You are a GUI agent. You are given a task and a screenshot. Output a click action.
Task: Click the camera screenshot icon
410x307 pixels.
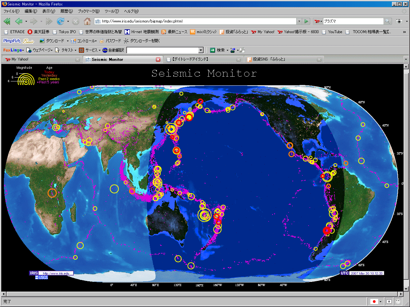(399, 21)
